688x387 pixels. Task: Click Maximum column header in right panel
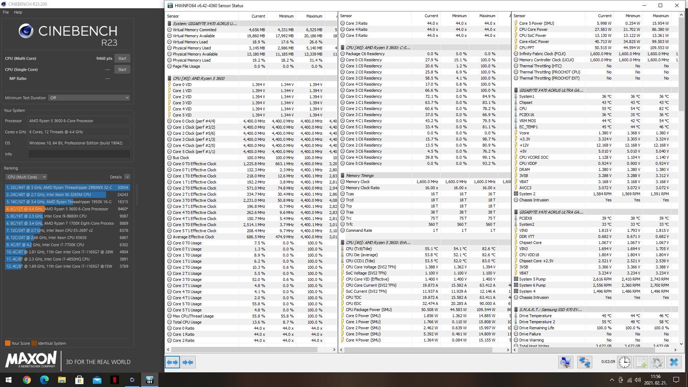click(x=656, y=16)
